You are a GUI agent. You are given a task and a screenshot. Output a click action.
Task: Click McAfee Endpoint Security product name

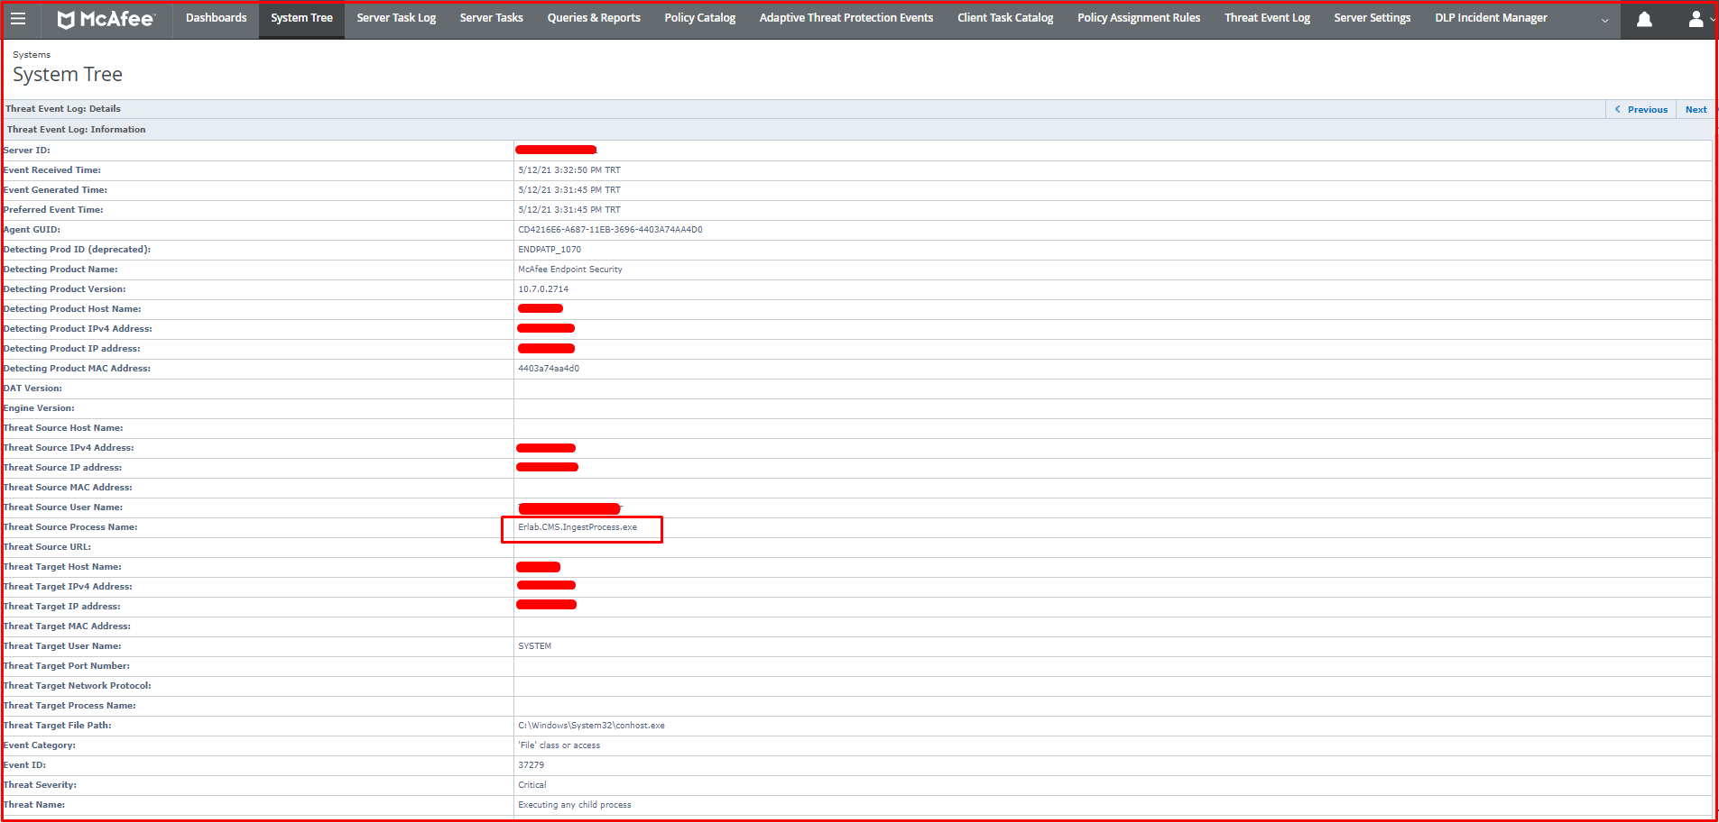click(x=570, y=270)
